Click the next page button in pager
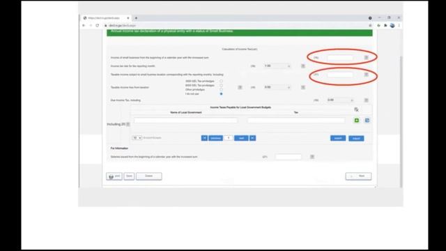This screenshot has height=251, width=446. point(241,138)
